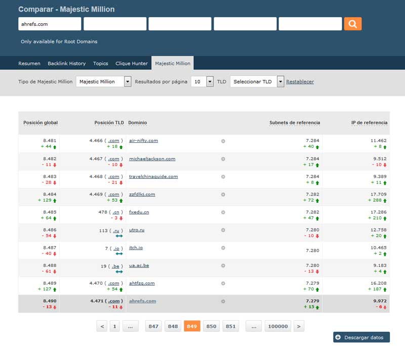Viewport: 405px width, 346px height.
Task: Click the next page arrow button
Action: [x=299, y=327]
